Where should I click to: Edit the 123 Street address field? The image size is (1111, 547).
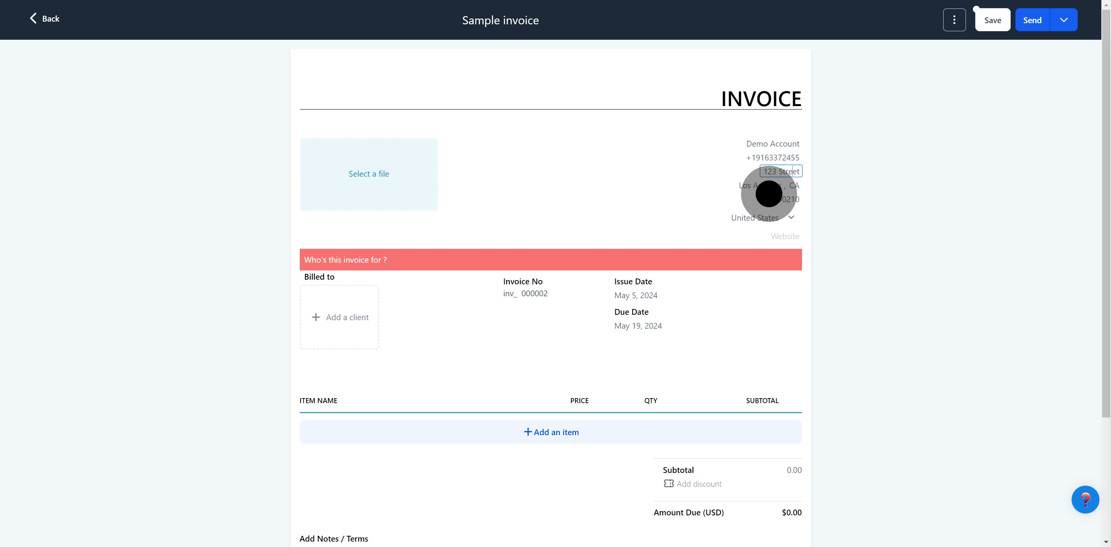781,171
